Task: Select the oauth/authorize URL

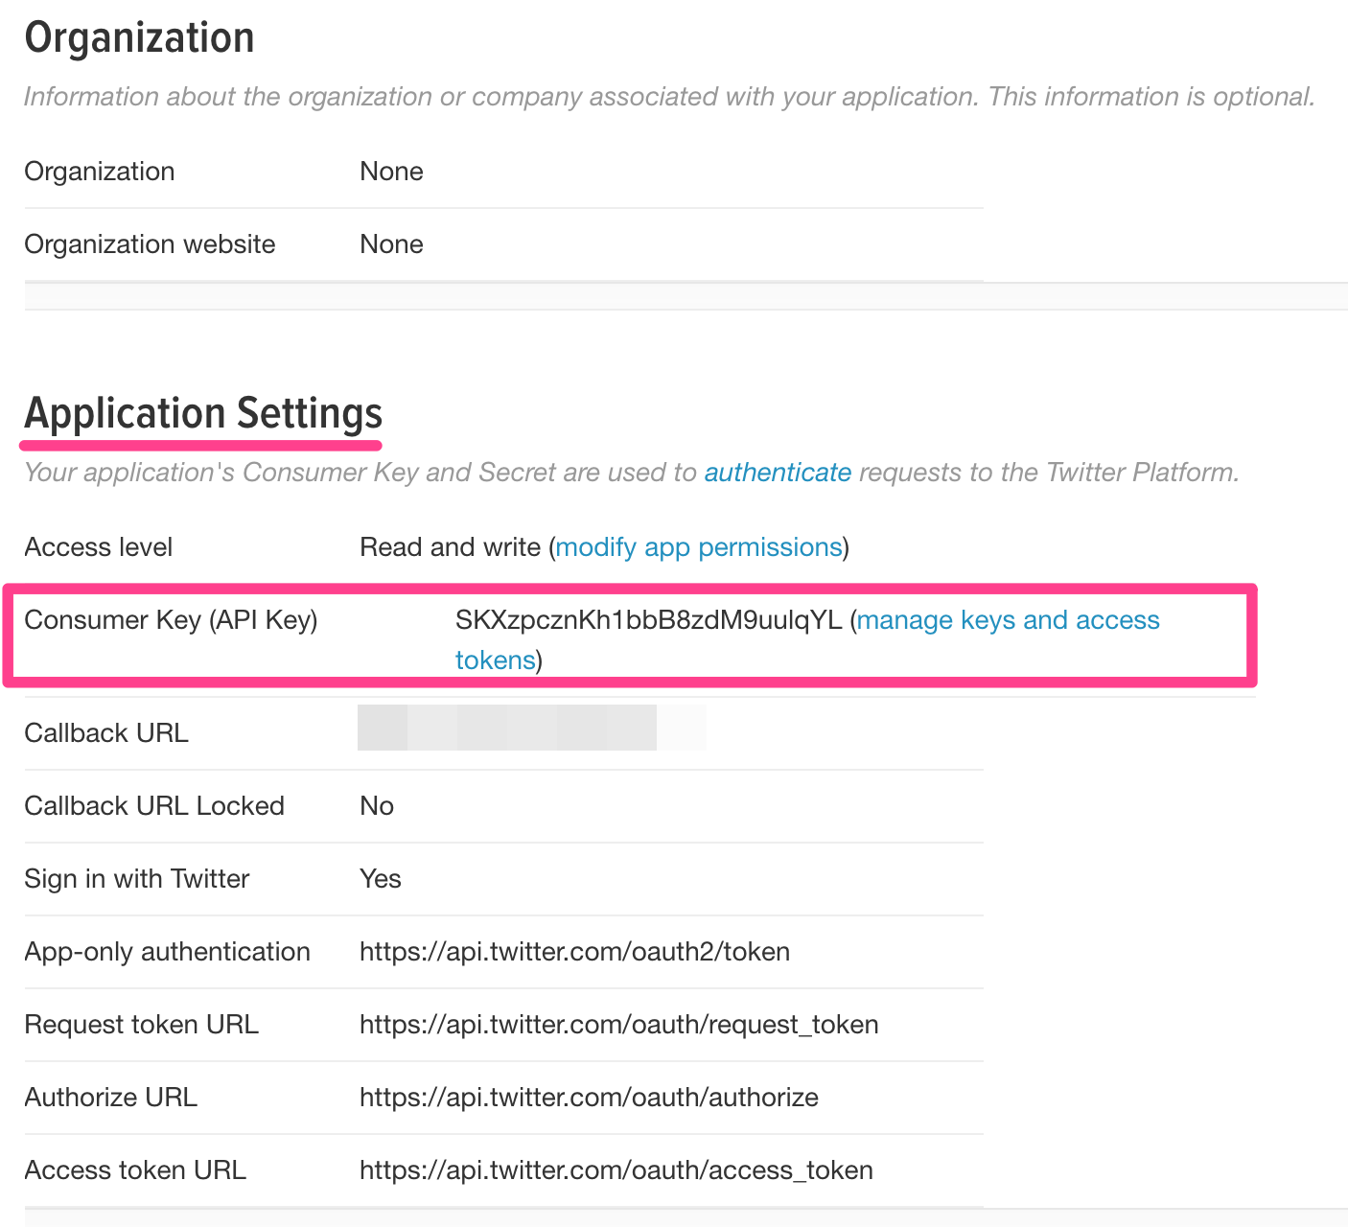Action: (589, 1098)
